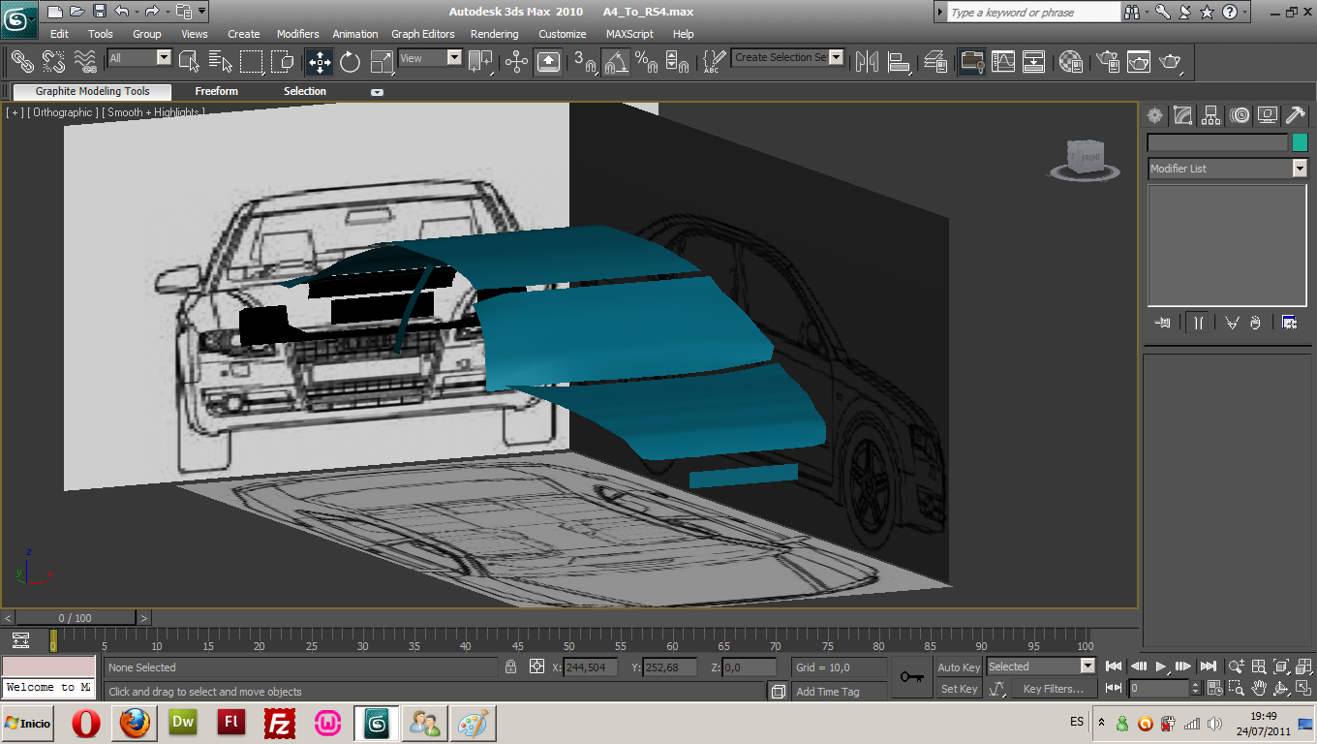Click the Pan View hand icon
The image size is (1317, 744).
(x=1259, y=688)
